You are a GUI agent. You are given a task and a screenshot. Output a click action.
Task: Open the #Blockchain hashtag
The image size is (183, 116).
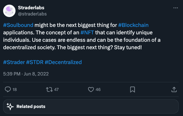tap(133, 25)
